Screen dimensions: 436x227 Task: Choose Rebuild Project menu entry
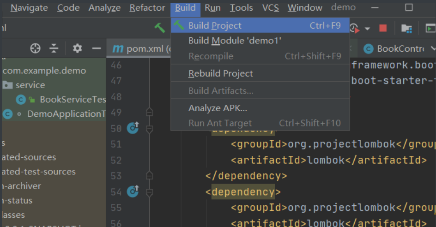[221, 73]
